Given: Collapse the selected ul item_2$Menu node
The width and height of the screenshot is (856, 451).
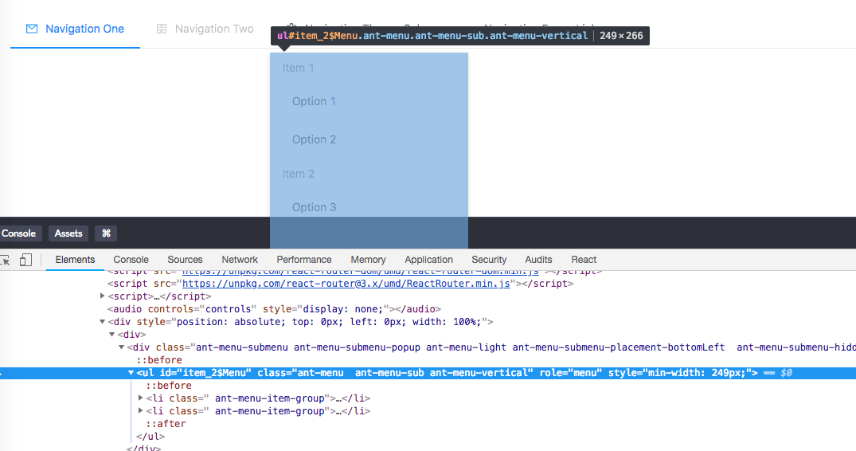Looking at the screenshot, I should click(x=131, y=373).
